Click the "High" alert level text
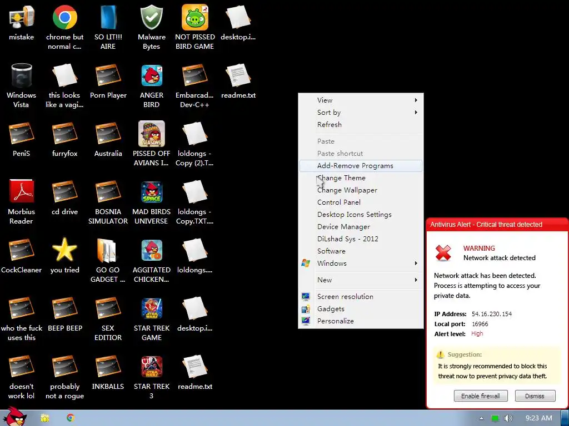 coord(477,333)
